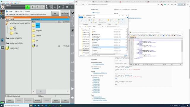Select the KUKA_DISK (C:\) drive
The image size is (190, 107).
click(14, 38)
